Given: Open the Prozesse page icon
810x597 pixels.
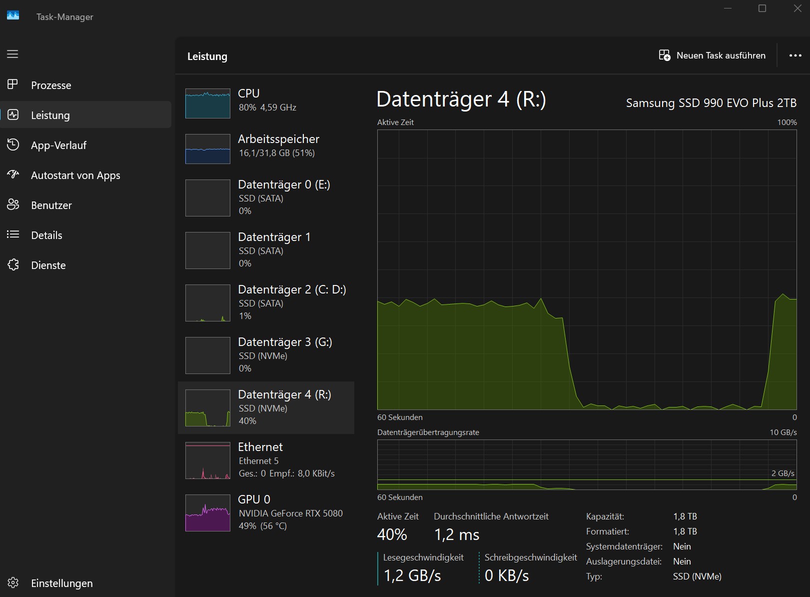Looking at the screenshot, I should coord(13,84).
